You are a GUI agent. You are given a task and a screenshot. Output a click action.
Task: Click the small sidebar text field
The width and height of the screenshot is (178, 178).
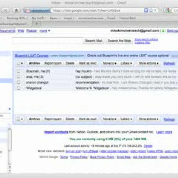click(x=5, y=116)
